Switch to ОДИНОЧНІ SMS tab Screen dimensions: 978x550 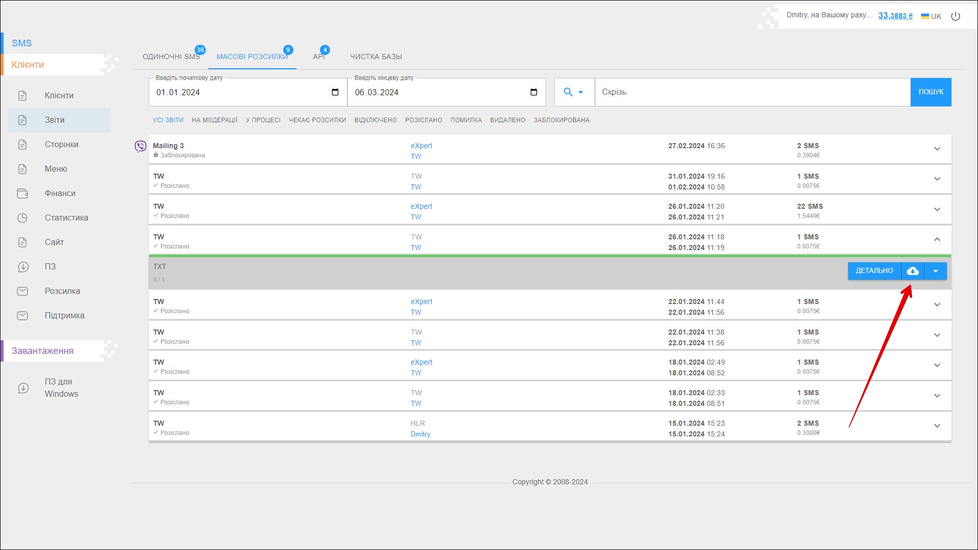pos(171,57)
